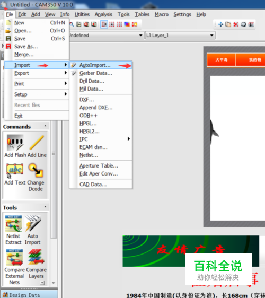Click the Compare Layers tool icon
This screenshot has height=298, width=265.
36,257
